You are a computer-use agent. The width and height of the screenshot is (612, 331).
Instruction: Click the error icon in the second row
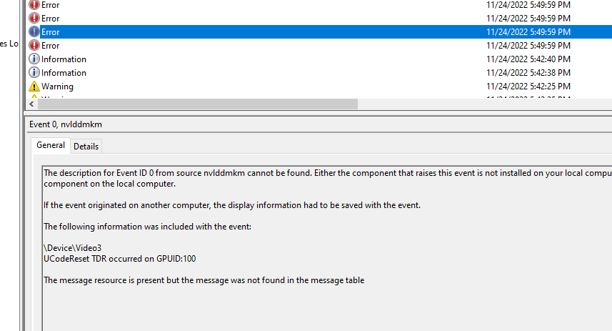pos(34,18)
